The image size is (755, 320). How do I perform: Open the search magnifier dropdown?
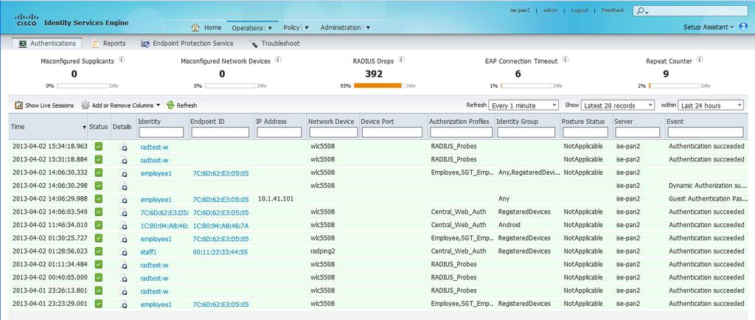click(x=642, y=11)
